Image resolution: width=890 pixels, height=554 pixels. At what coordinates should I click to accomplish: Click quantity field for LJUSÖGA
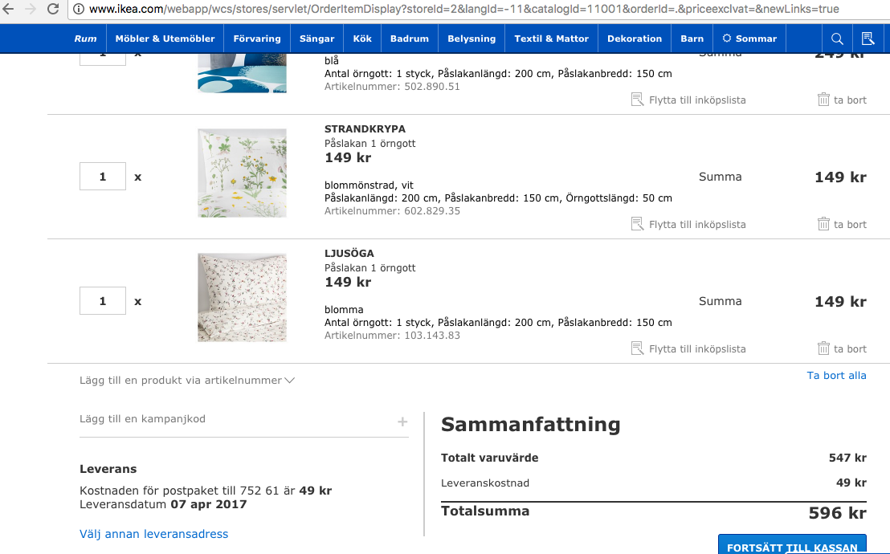click(103, 301)
